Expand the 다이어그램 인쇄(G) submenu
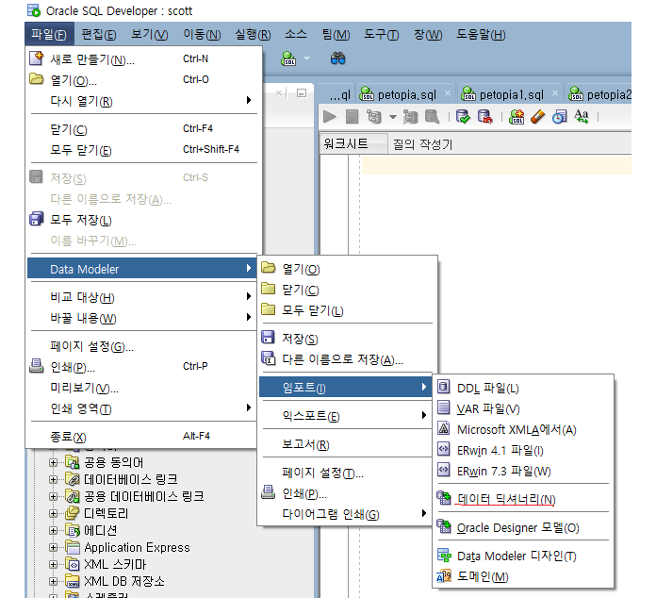Screen dimensions: 656x598 pos(347,514)
